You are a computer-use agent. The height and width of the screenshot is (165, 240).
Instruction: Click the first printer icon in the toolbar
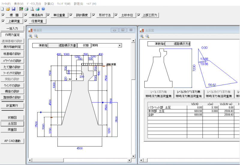(26, 9)
